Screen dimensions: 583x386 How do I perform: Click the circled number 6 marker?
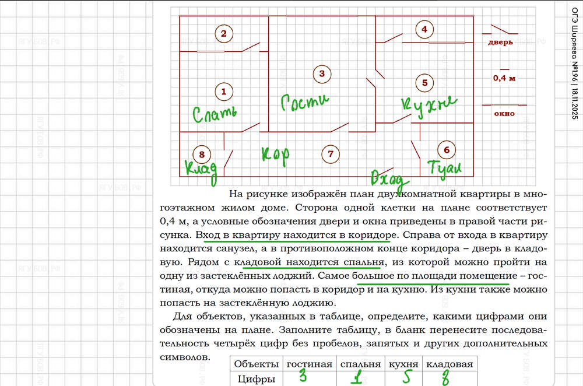click(x=447, y=150)
